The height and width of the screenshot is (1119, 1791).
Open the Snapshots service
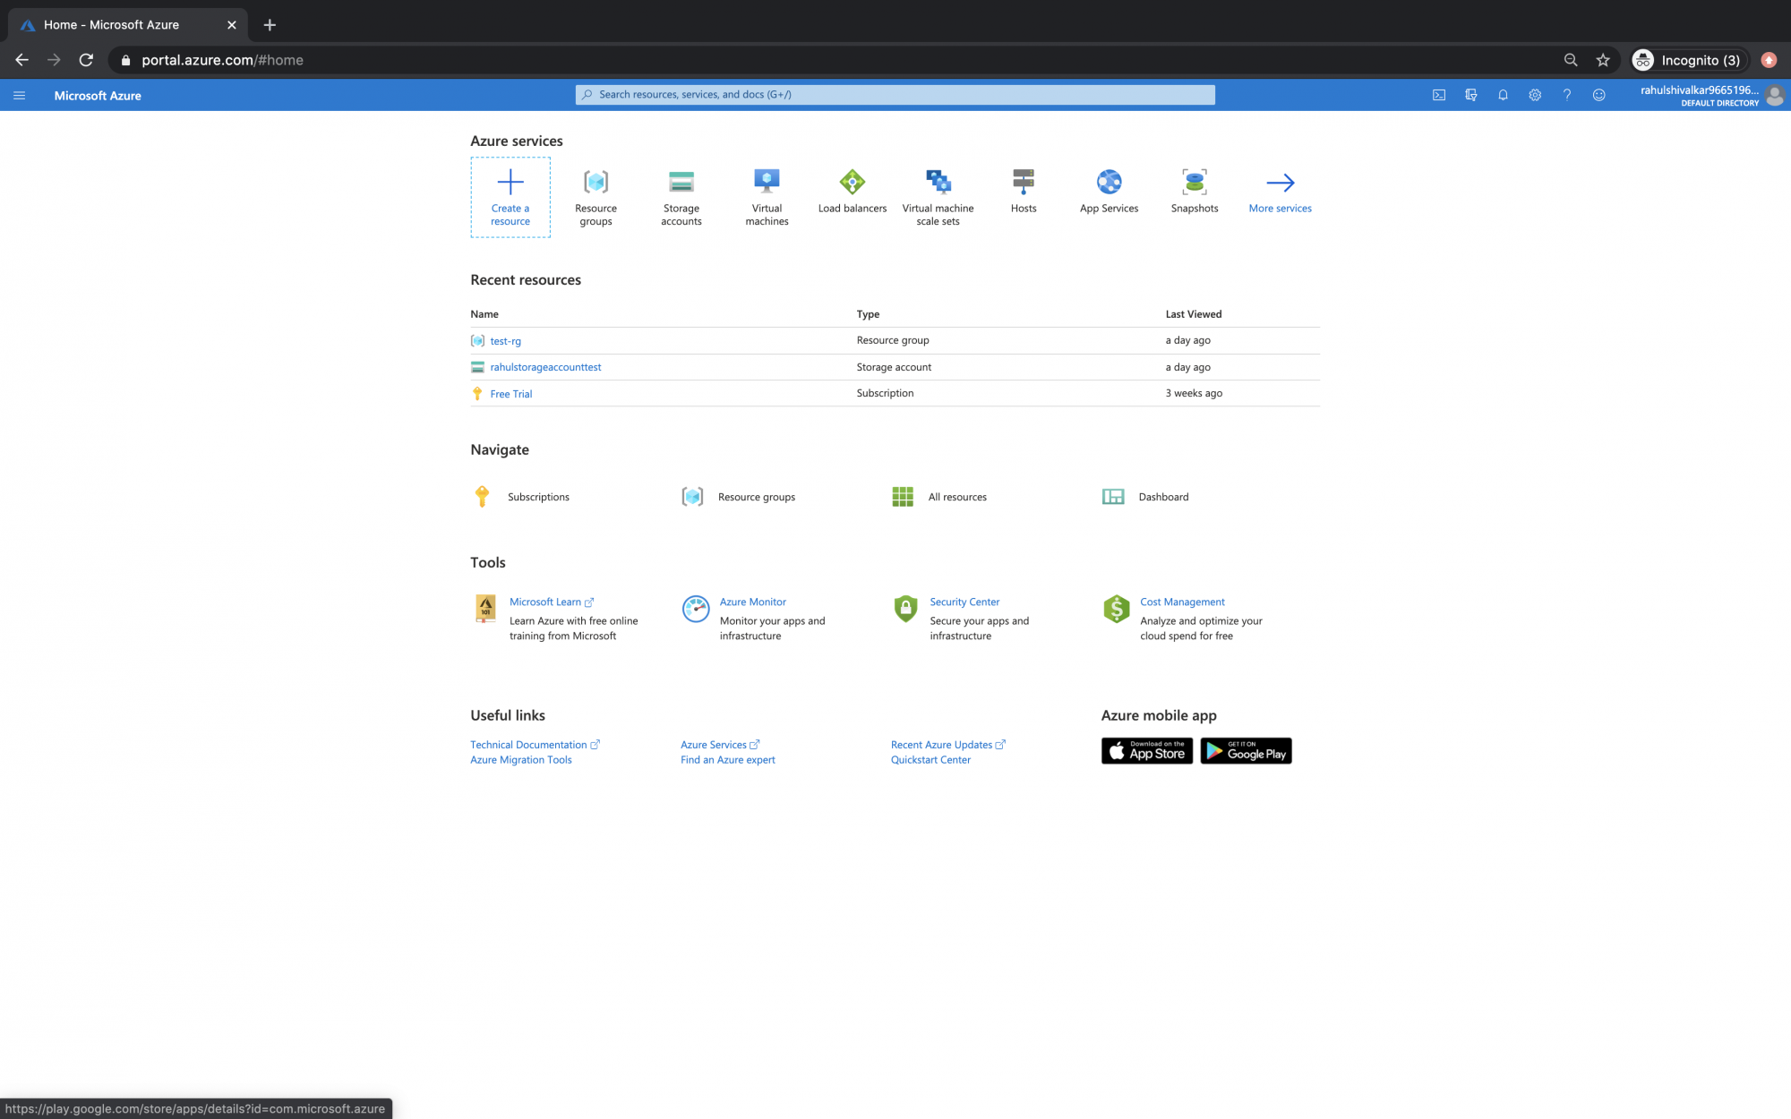[x=1195, y=188]
